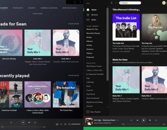Open the i hate u, i love u Radio cover
This screenshot has height=130, width=167.
click(x=38, y=95)
